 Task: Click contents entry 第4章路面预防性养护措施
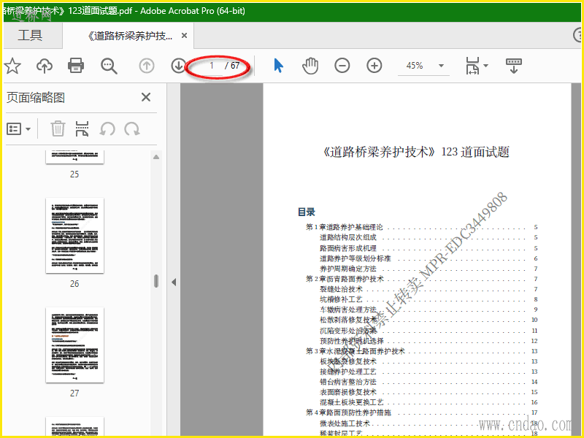(x=349, y=412)
